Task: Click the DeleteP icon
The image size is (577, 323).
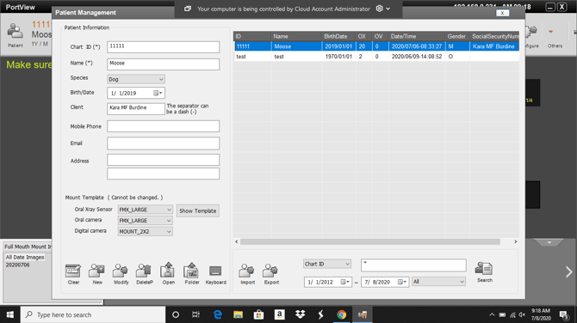Action: click(145, 274)
